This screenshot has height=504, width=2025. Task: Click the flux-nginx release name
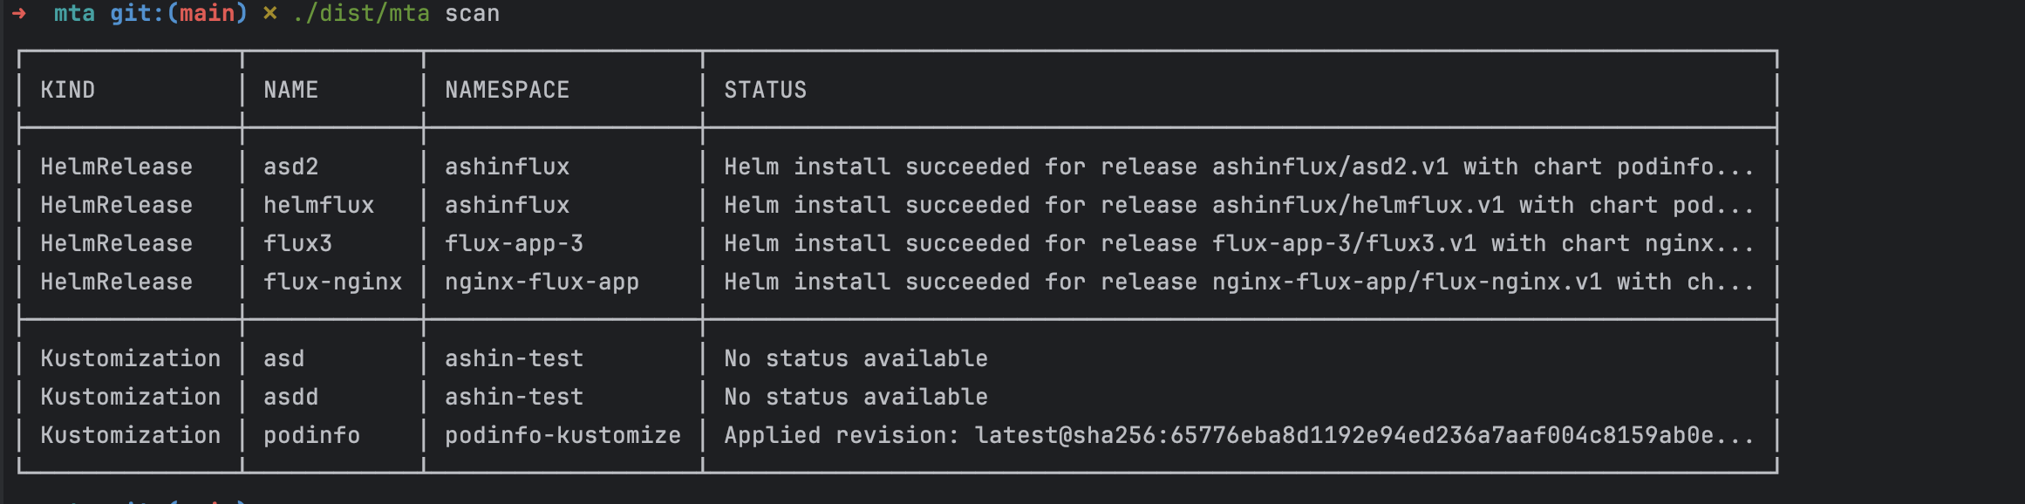tap(332, 282)
